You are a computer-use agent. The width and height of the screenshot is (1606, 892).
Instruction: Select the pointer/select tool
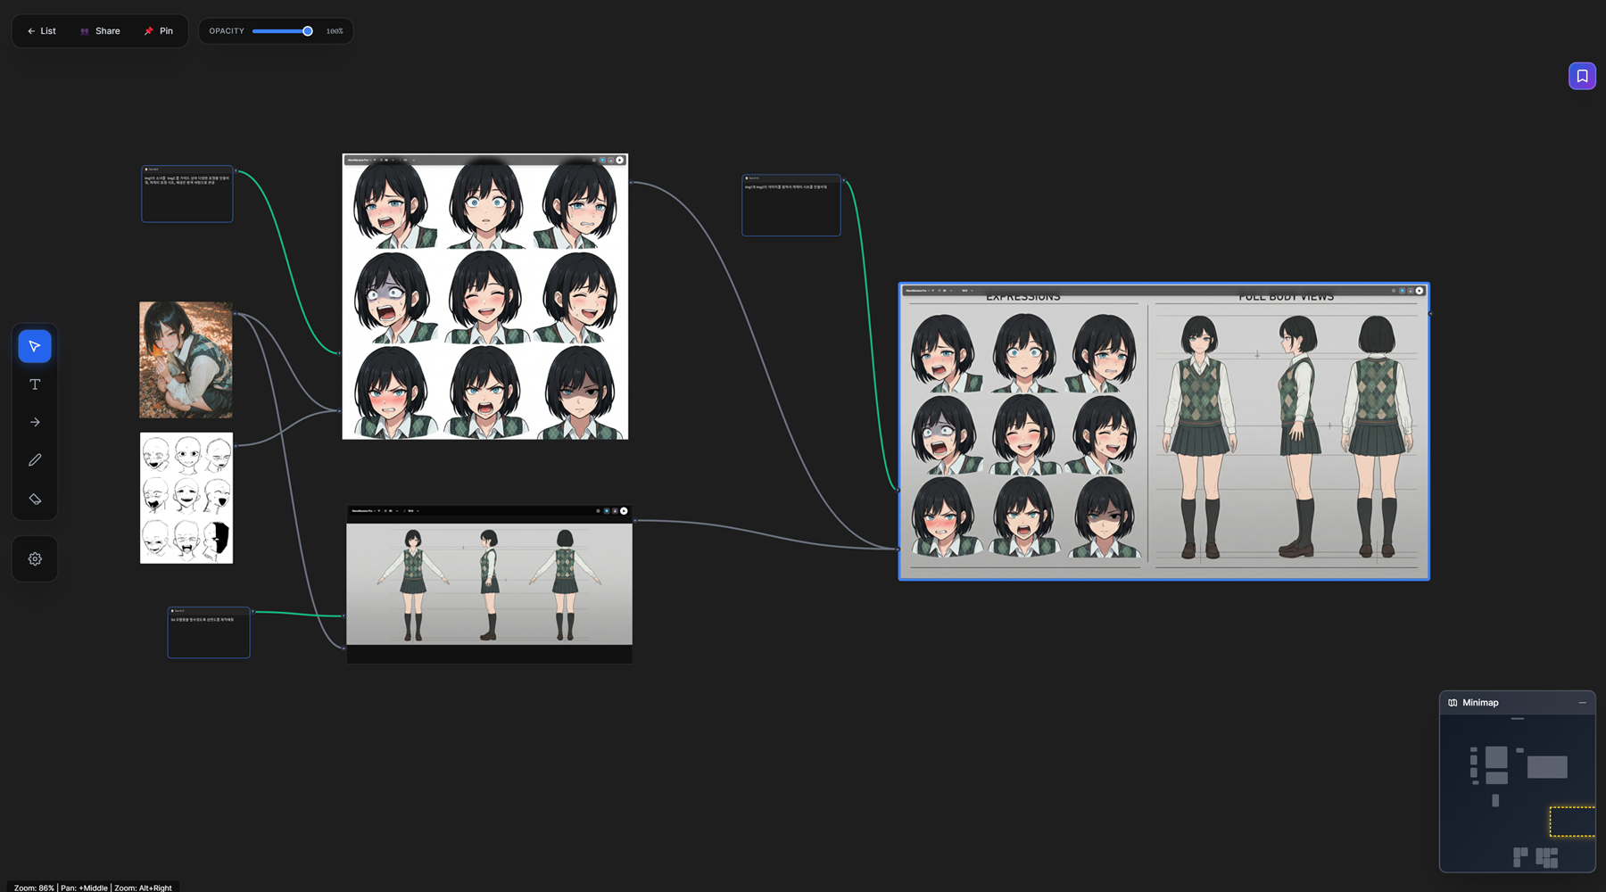[x=35, y=346]
